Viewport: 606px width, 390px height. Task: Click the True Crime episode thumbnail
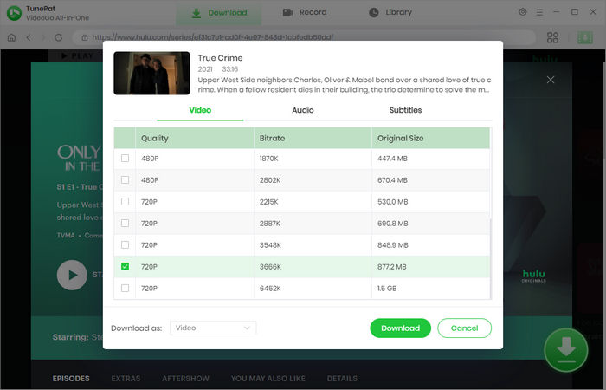(151, 73)
